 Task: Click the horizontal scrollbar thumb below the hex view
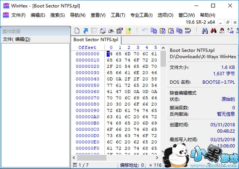coord(92,158)
